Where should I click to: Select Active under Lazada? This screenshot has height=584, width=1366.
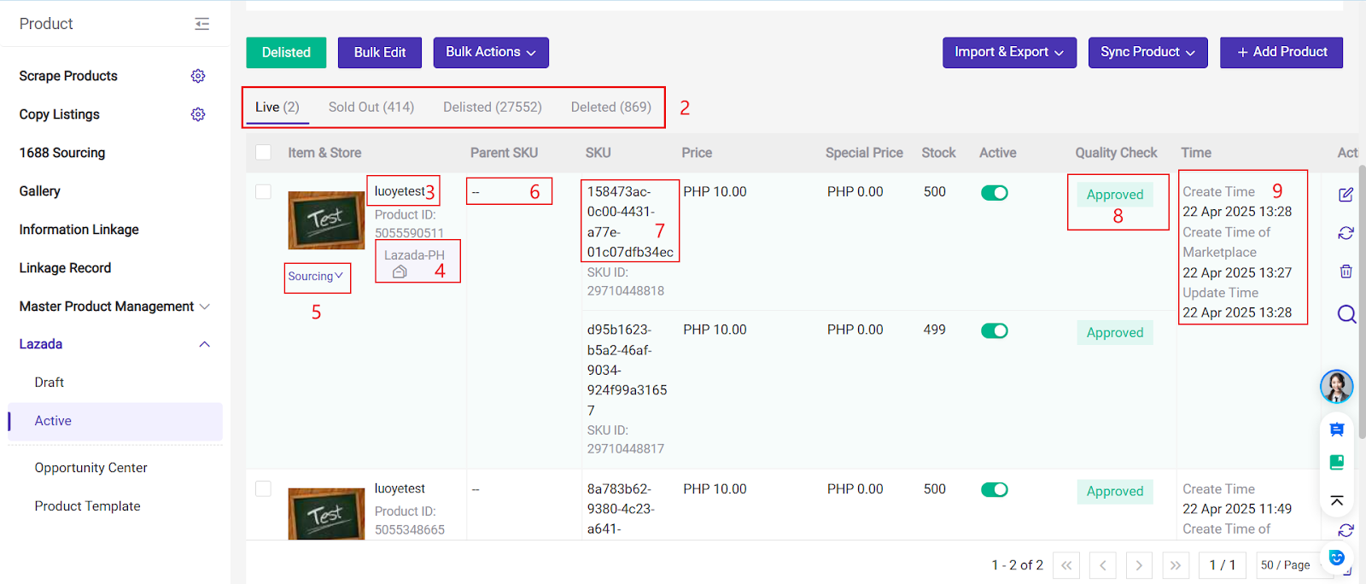click(115, 421)
